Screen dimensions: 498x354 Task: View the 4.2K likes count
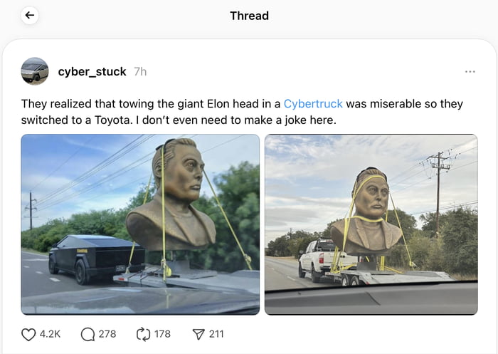tap(48, 333)
